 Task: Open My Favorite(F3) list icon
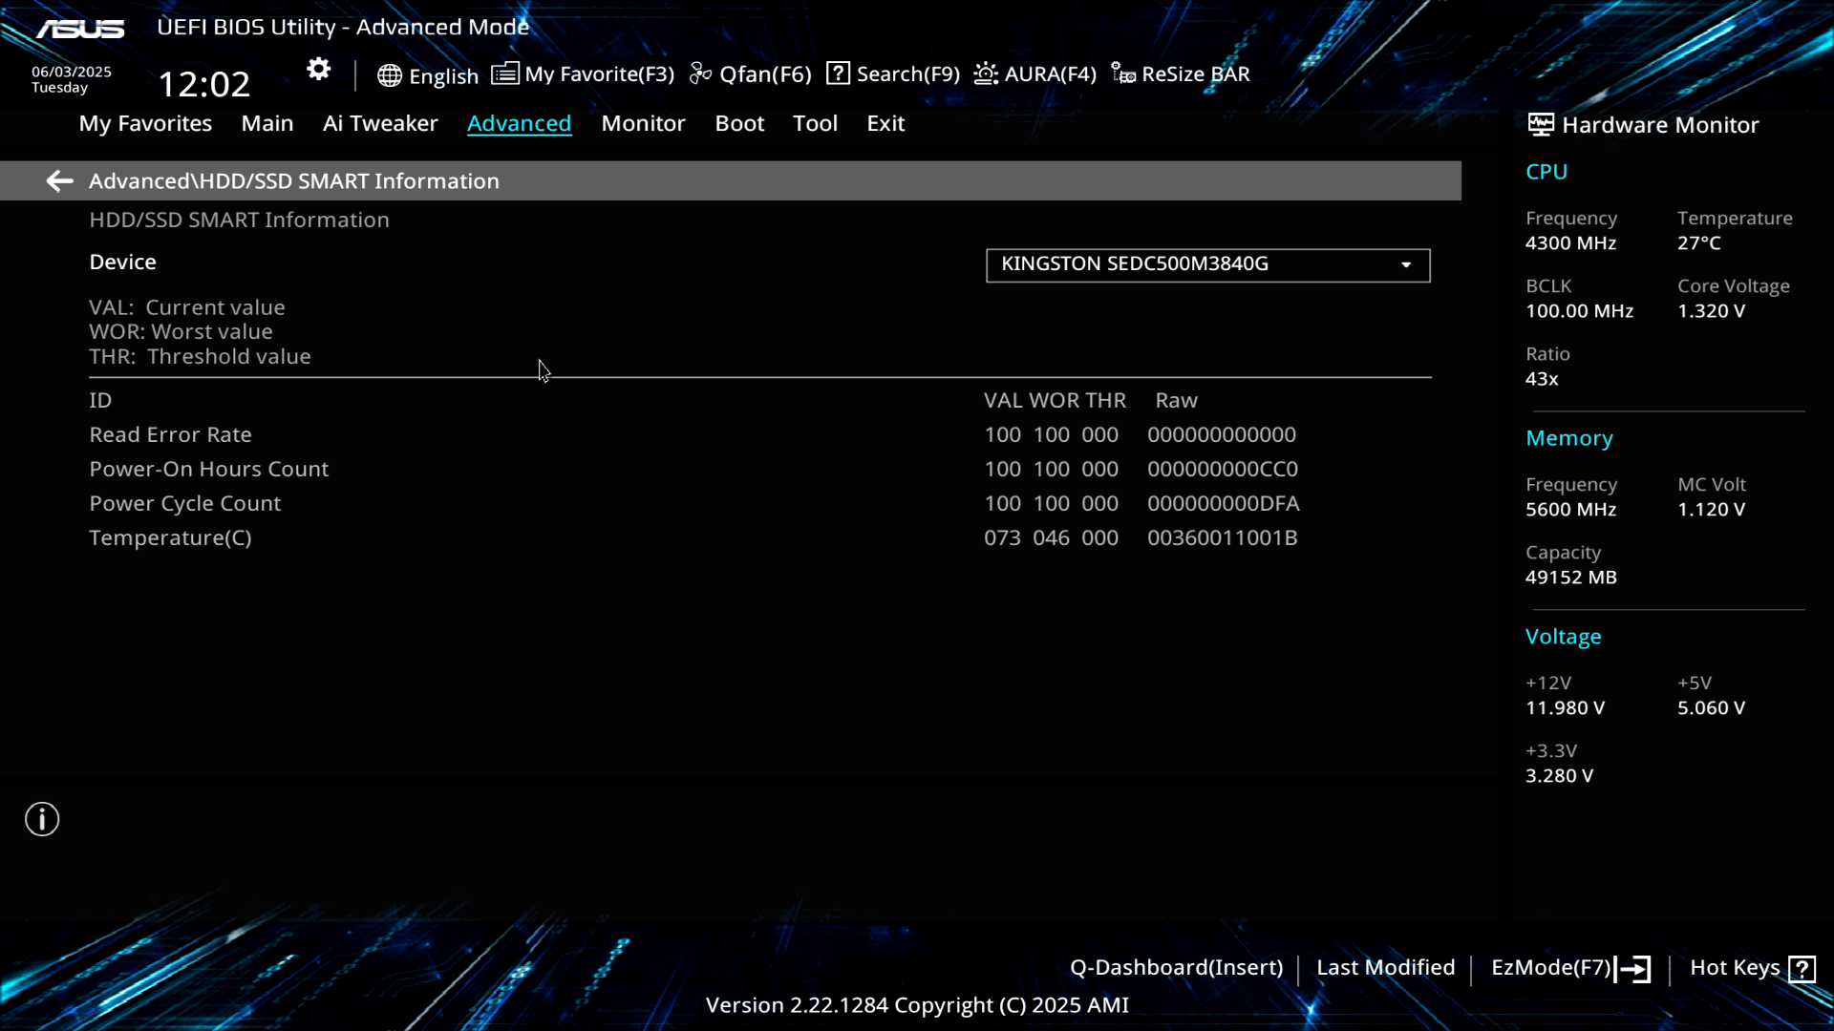tap(505, 74)
